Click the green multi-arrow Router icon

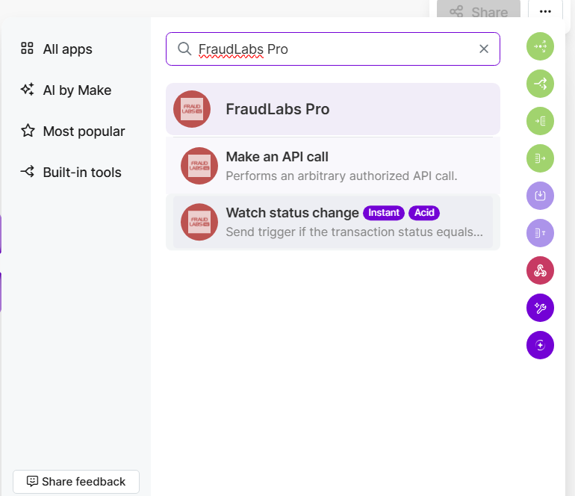pos(540,46)
